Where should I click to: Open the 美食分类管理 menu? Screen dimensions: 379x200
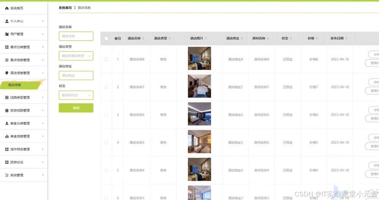click(x=24, y=123)
